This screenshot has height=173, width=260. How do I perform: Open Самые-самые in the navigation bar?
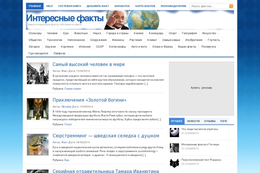pyautogui.click(x=171, y=40)
